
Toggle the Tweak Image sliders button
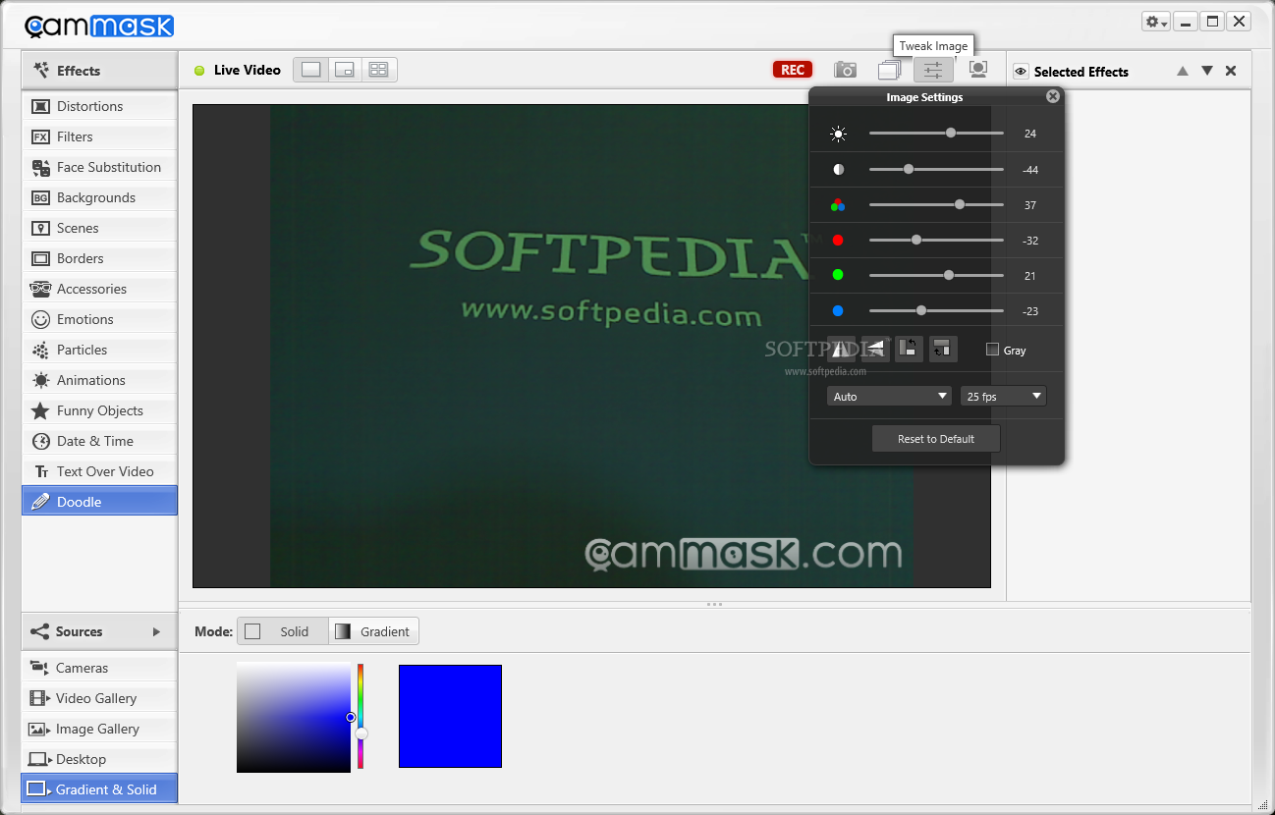[x=933, y=70]
